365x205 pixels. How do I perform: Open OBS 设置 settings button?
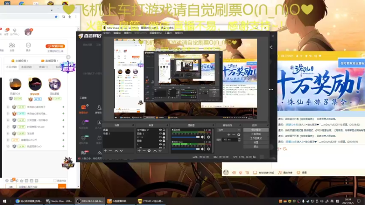click(x=256, y=142)
